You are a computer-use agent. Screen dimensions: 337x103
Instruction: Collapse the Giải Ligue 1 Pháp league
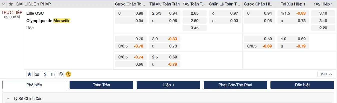pyautogui.click(x=4, y=4)
